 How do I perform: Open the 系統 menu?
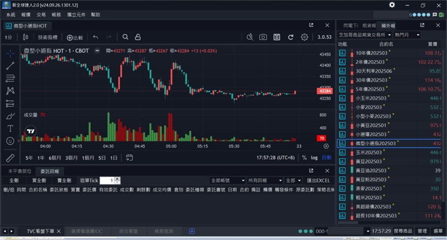[11, 15]
